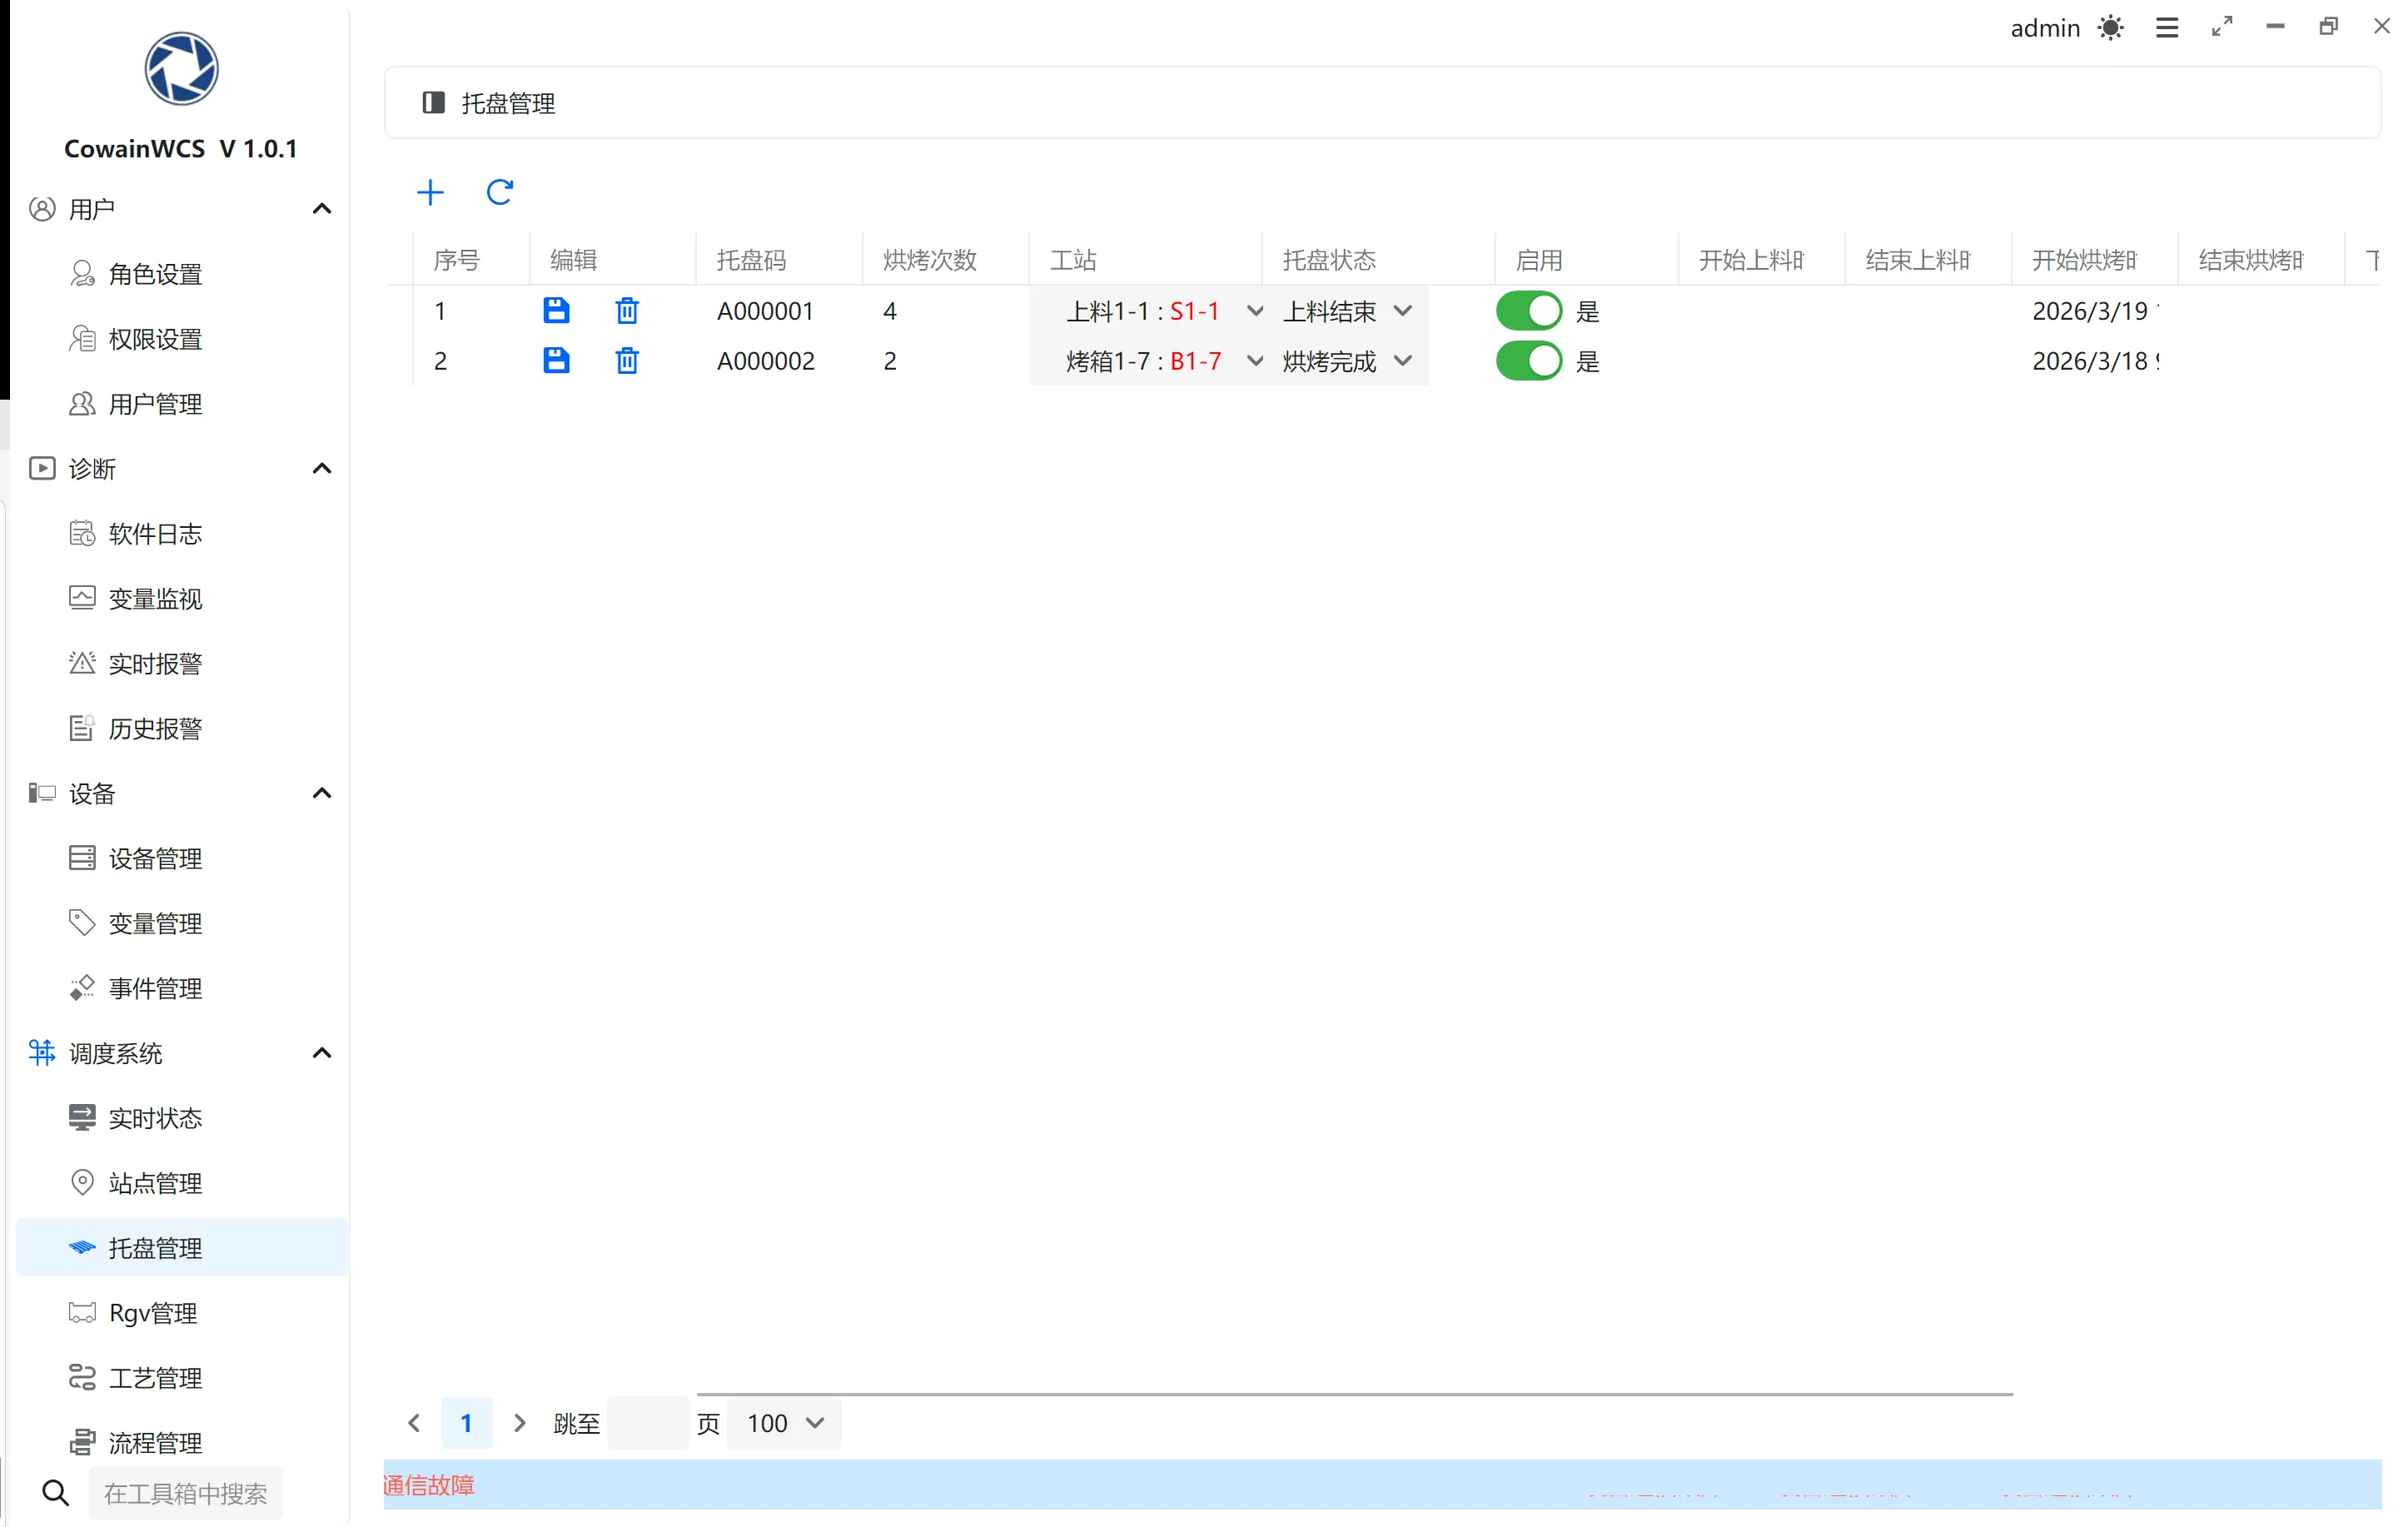Open 站点管理 in the sidebar
Screen dimensions: 2408x1527
pyautogui.click(x=155, y=1183)
